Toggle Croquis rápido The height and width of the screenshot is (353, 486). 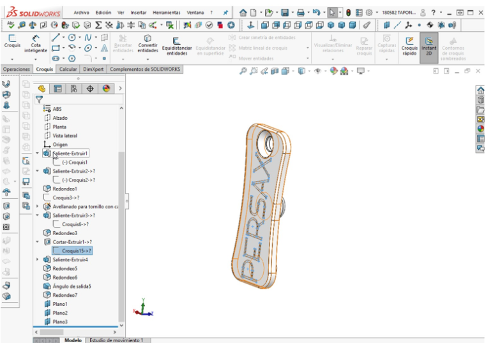pyautogui.click(x=409, y=46)
